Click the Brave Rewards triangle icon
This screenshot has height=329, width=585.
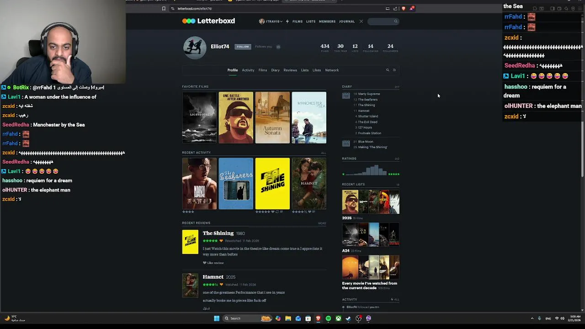tap(412, 8)
